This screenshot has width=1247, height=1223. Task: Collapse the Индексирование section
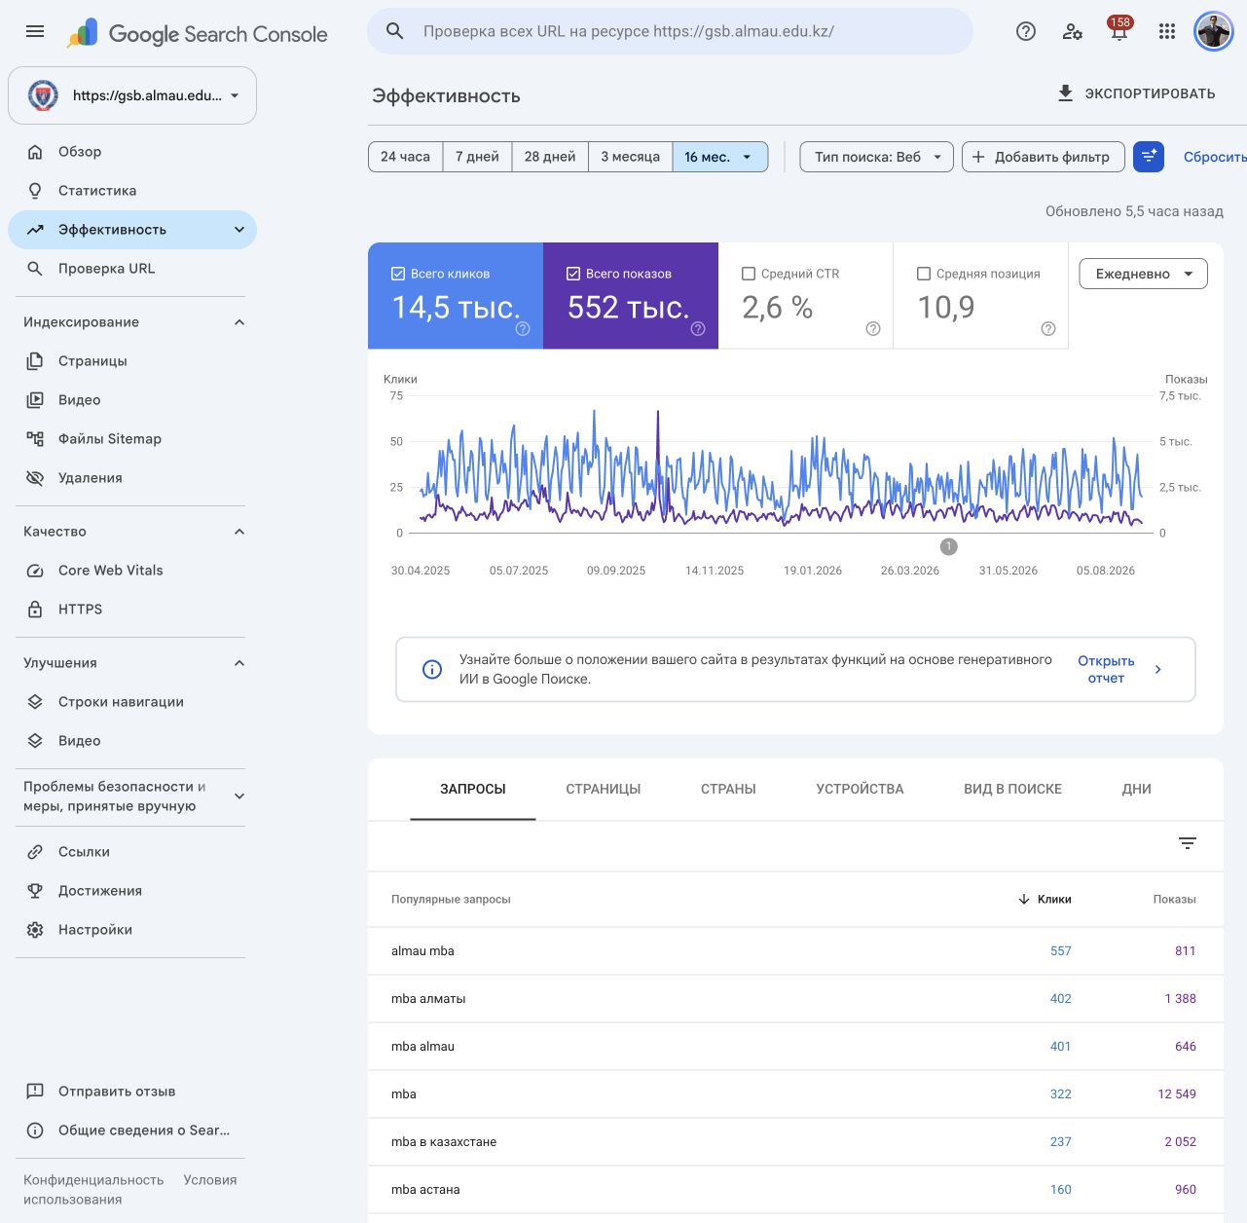239,322
